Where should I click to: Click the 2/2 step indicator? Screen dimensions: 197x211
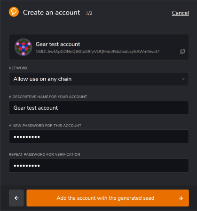(x=89, y=13)
